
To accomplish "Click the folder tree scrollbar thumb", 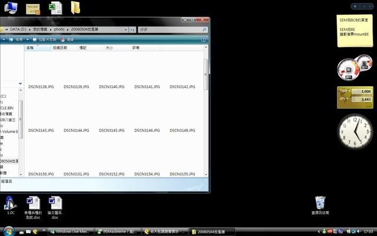I will [x=21, y=119].
